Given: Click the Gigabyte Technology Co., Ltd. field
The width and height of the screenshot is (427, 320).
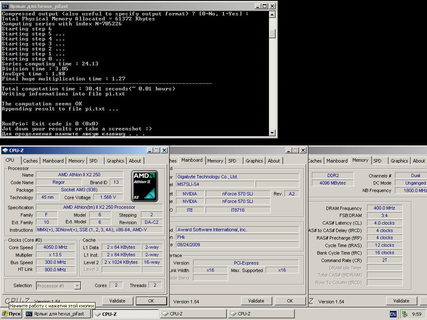Looking at the screenshot, I should pyautogui.click(x=237, y=177).
